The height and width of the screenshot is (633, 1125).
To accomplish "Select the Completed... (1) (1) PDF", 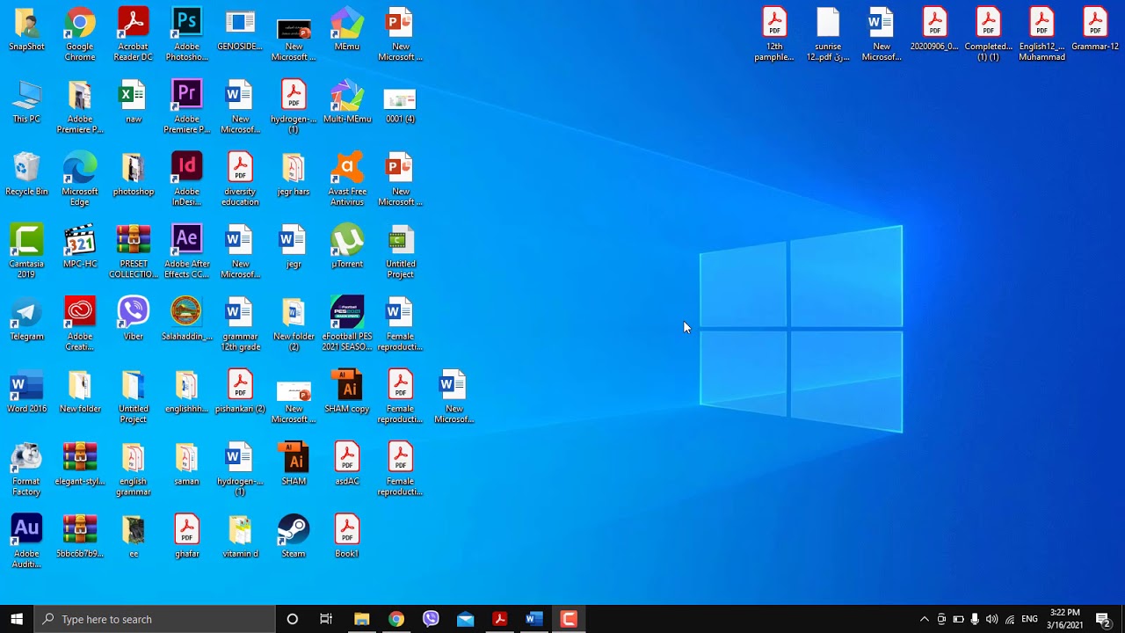I will pos(988,34).
